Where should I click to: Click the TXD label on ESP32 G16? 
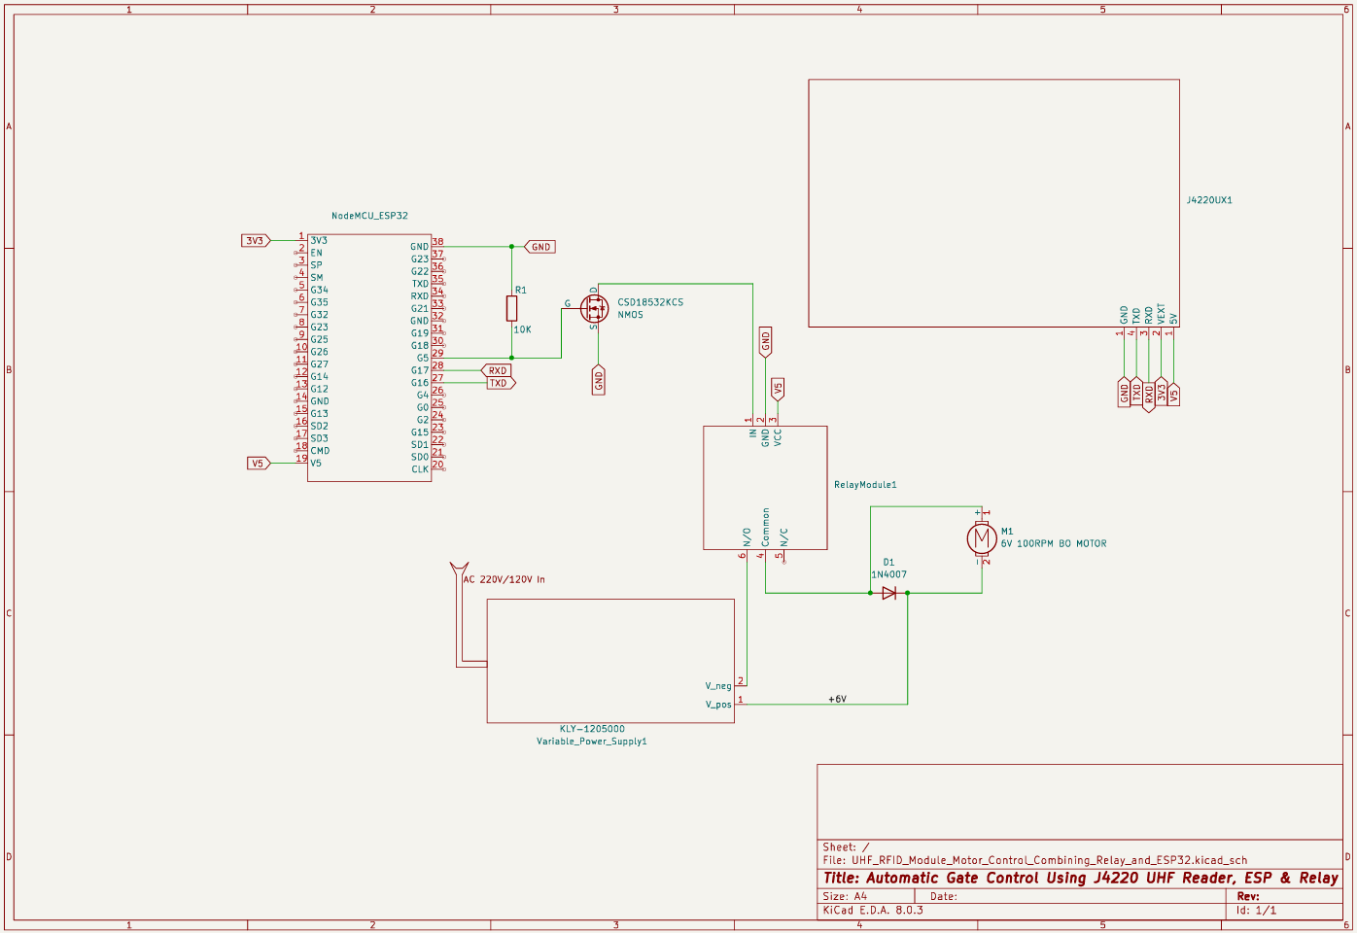(501, 383)
